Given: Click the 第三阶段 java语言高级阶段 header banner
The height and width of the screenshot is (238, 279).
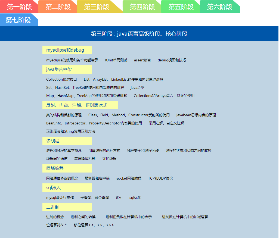Looking at the screenshot, I should click(139, 34).
